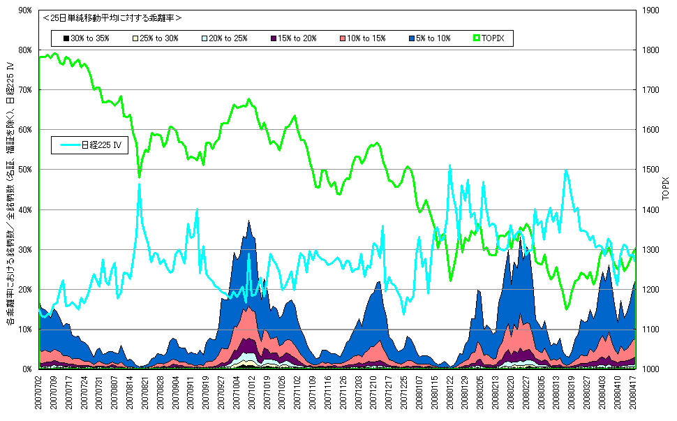Viewport: 677px width, 421px height.
Task: Click the left vertical axis title
Action: tap(10, 193)
